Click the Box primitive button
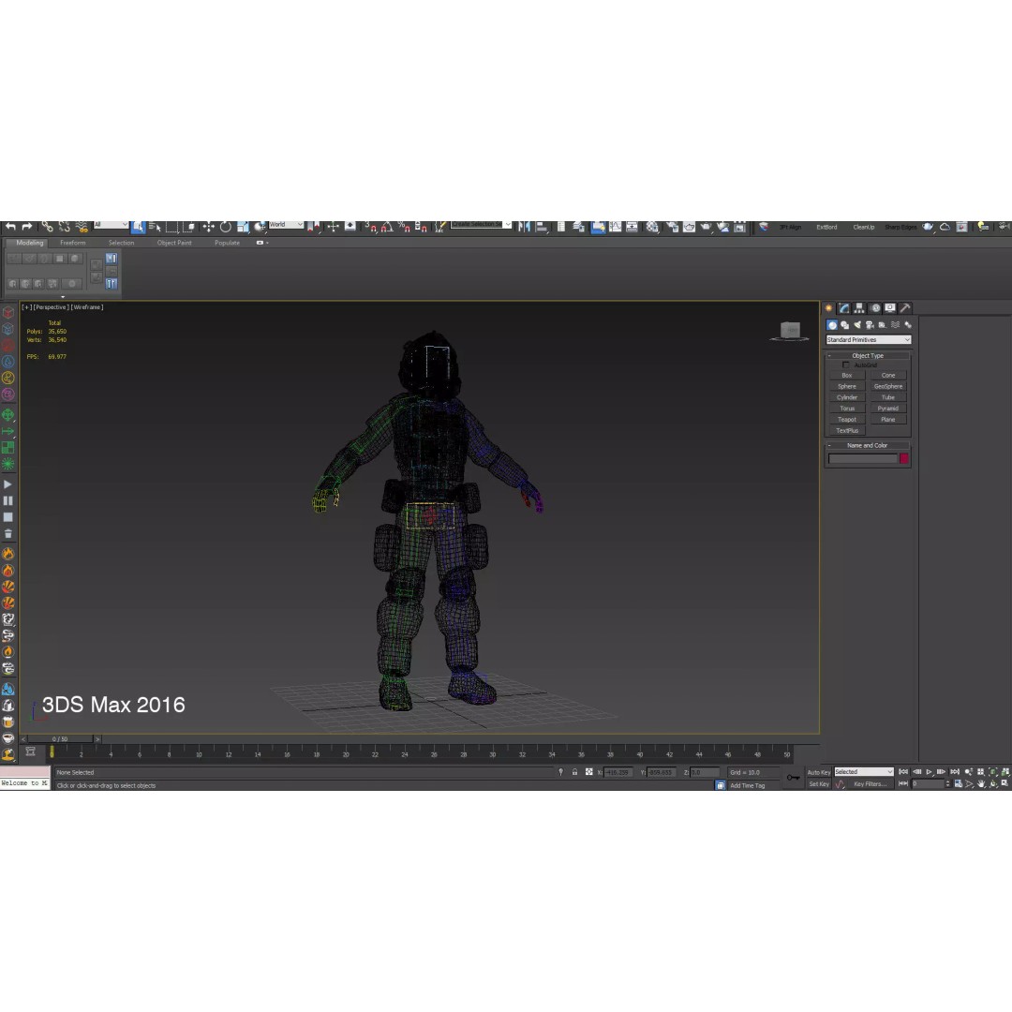Screen dimensions: 1012x1012 [847, 375]
